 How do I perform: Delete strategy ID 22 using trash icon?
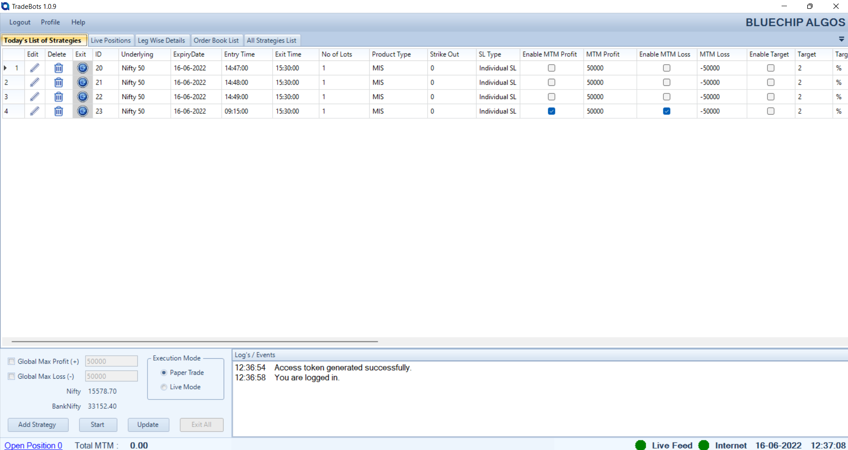[58, 97]
